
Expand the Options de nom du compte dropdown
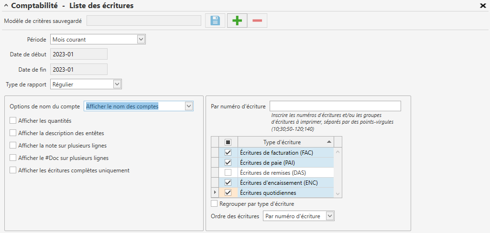188,106
